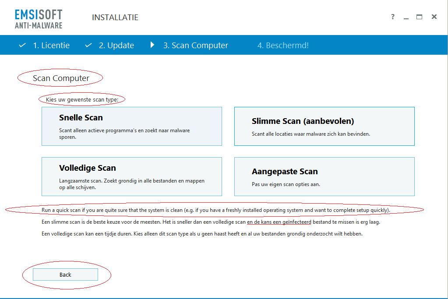Start the Snelle Scan option
The width and height of the screenshot is (448, 299).
click(132, 126)
